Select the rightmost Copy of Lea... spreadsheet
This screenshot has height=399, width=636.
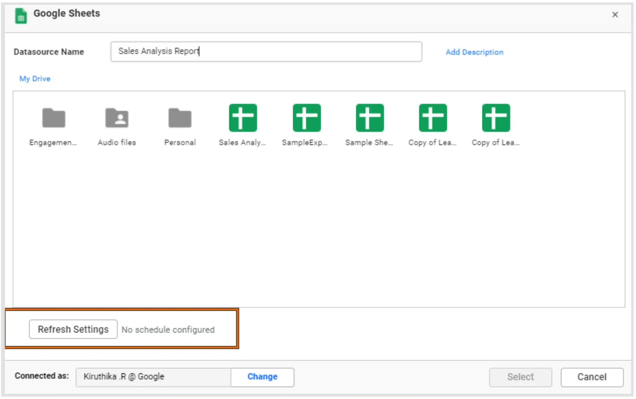point(496,118)
